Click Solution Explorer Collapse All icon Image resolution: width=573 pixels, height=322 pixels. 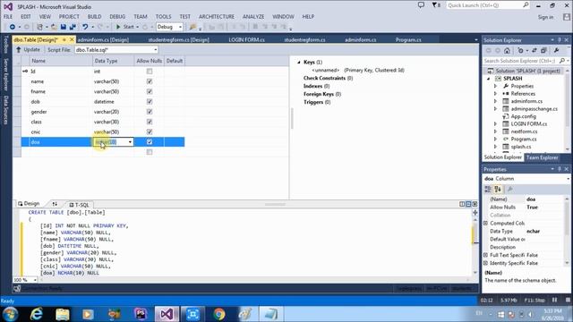tap(543, 50)
